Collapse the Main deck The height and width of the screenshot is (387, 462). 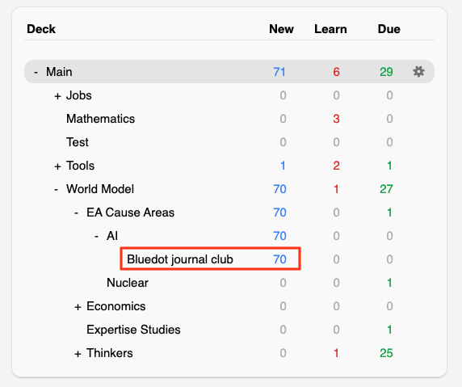coord(36,72)
